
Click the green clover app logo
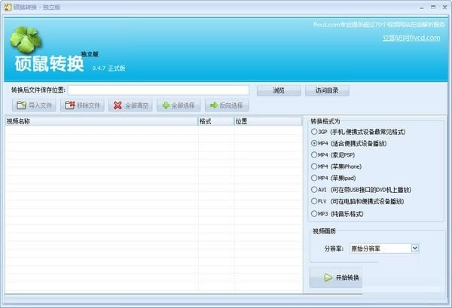tap(26, 40)
